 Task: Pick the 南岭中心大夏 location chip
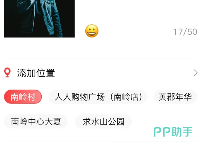point(36,121)
